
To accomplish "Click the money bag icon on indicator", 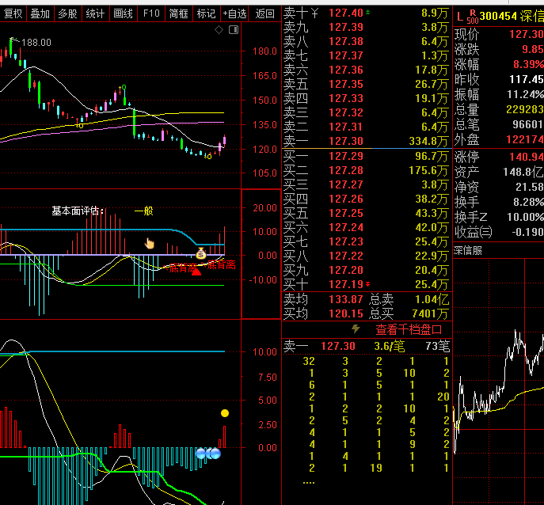I will click(x=200, y=254).
